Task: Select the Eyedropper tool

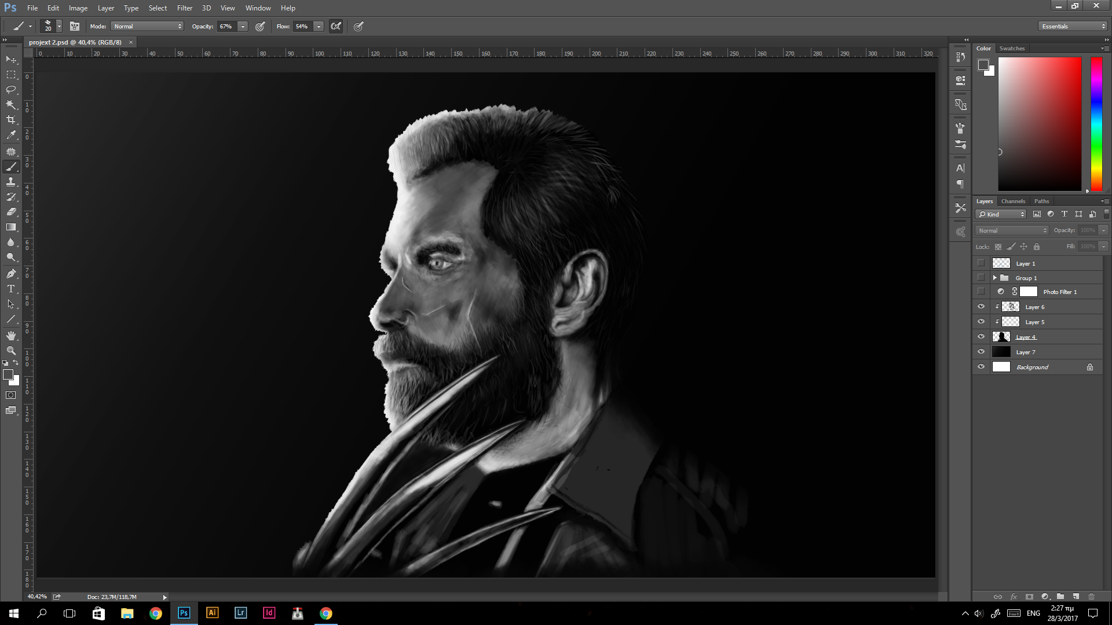Action: coord(11,135)
